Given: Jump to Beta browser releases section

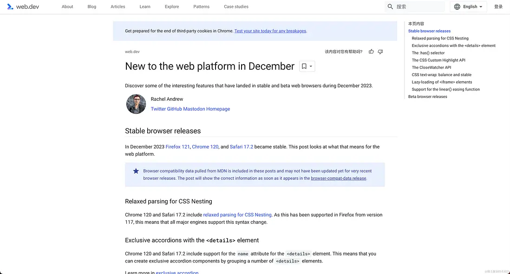Looking at the screenshot, I should pos(427,97).
